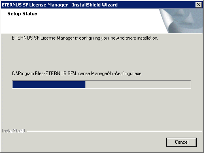The width and height of the screenshot is (204, 153).
Task: Click the esflmgui.exe file path text
Action: coord(76,73)
